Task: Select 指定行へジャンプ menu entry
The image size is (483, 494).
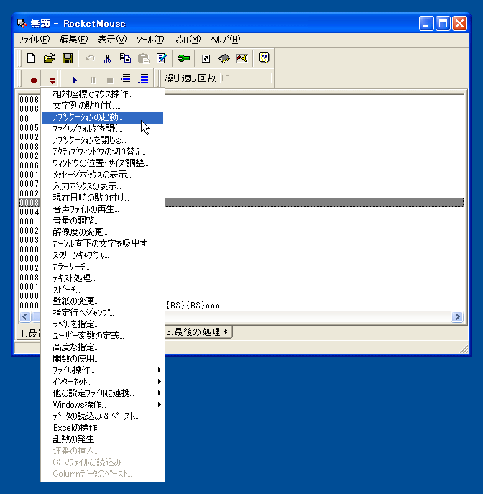Action: (x=103, y=313)
